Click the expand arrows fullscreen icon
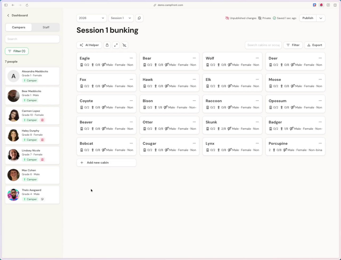The image size is (341, 260). (116, 45)
